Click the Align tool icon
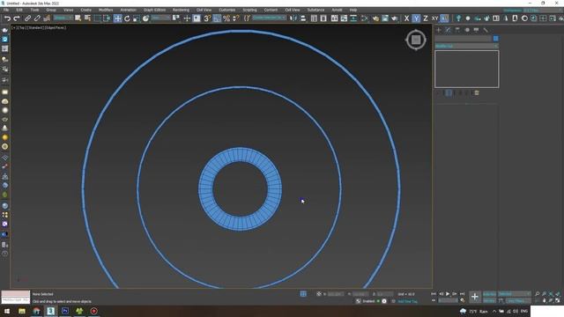 click(x=303, y=18)
